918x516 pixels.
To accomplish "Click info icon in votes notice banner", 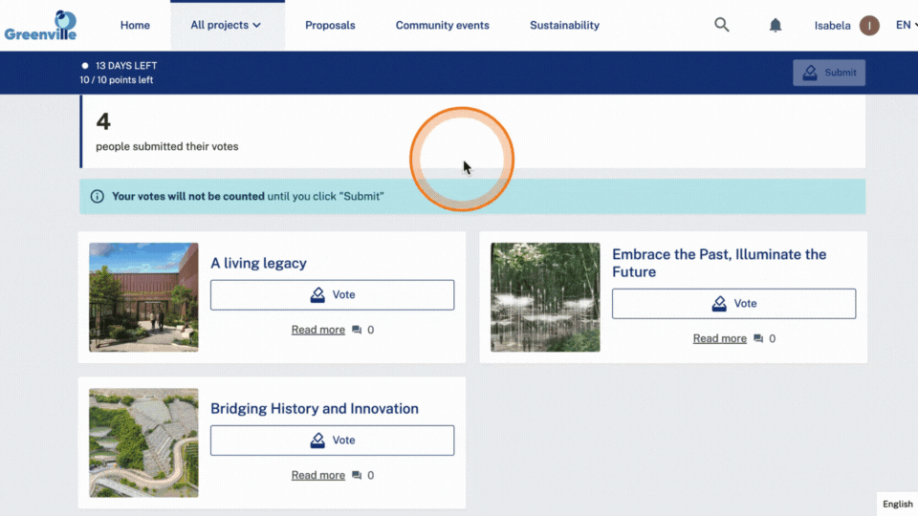I will 98,197.
